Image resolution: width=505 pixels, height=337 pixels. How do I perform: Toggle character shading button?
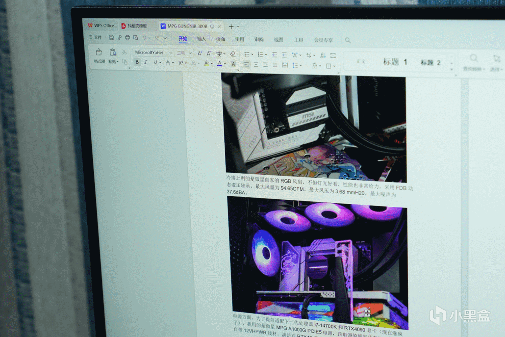[234, 64]
